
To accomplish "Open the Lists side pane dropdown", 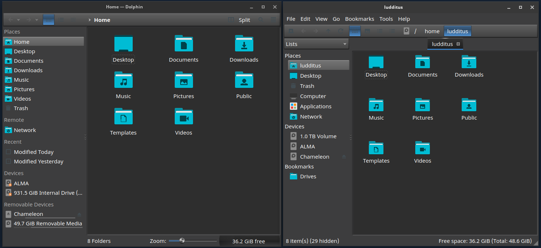I will pos(316,44).
